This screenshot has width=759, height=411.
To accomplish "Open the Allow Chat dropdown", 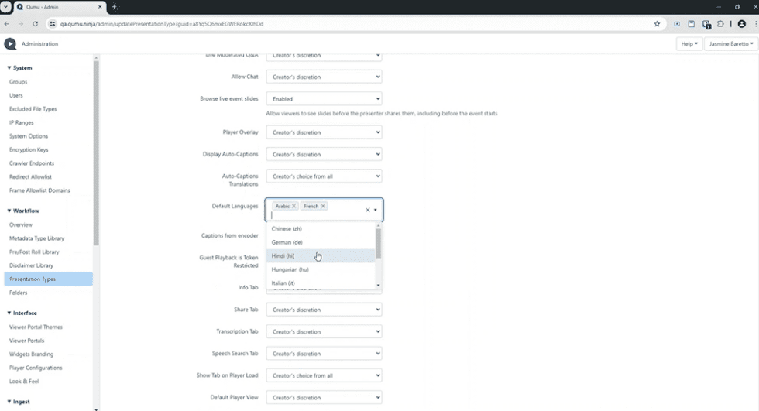I will tap(324, 77).
